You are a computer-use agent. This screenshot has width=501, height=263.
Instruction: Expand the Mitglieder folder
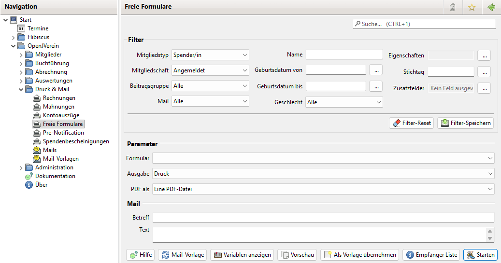pyautogui.click(x=21, y=55)
